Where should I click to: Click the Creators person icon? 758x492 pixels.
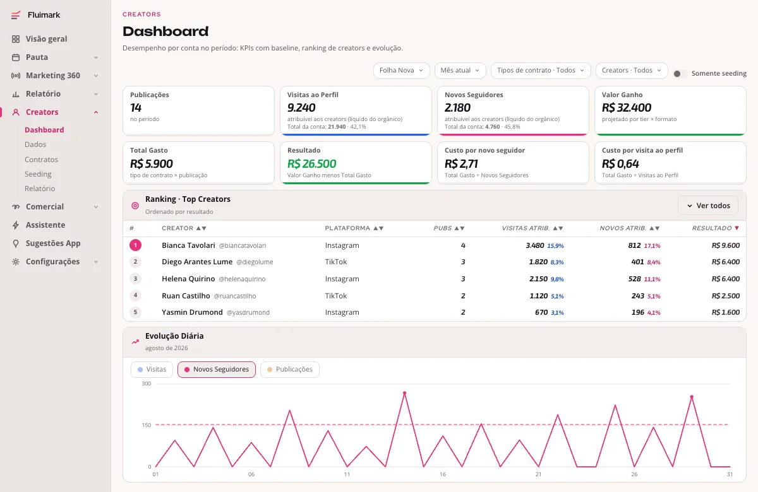tap(16, 112)
